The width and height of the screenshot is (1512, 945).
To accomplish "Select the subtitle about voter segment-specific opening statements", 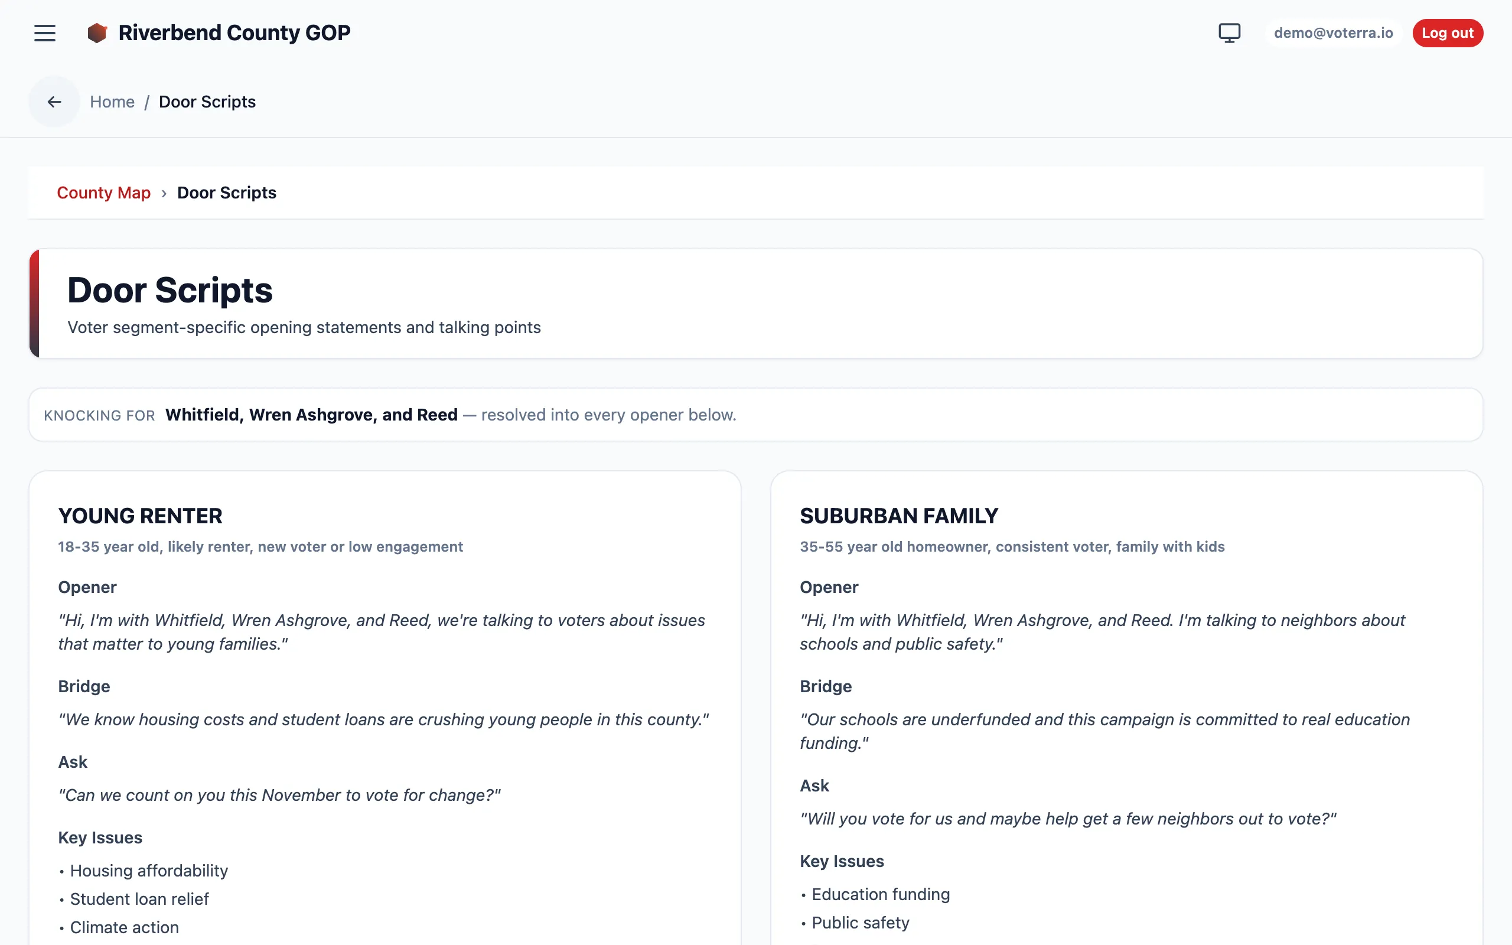I will (x=304, y=327).
